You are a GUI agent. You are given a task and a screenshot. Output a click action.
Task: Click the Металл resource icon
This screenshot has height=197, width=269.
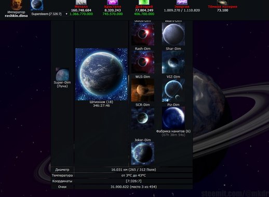pyautogui.click(x=81, y=2)
